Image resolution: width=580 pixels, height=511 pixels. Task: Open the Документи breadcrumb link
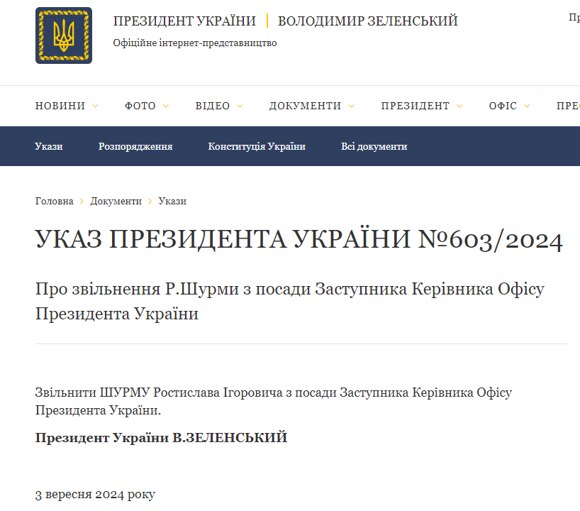coord(115,201)
